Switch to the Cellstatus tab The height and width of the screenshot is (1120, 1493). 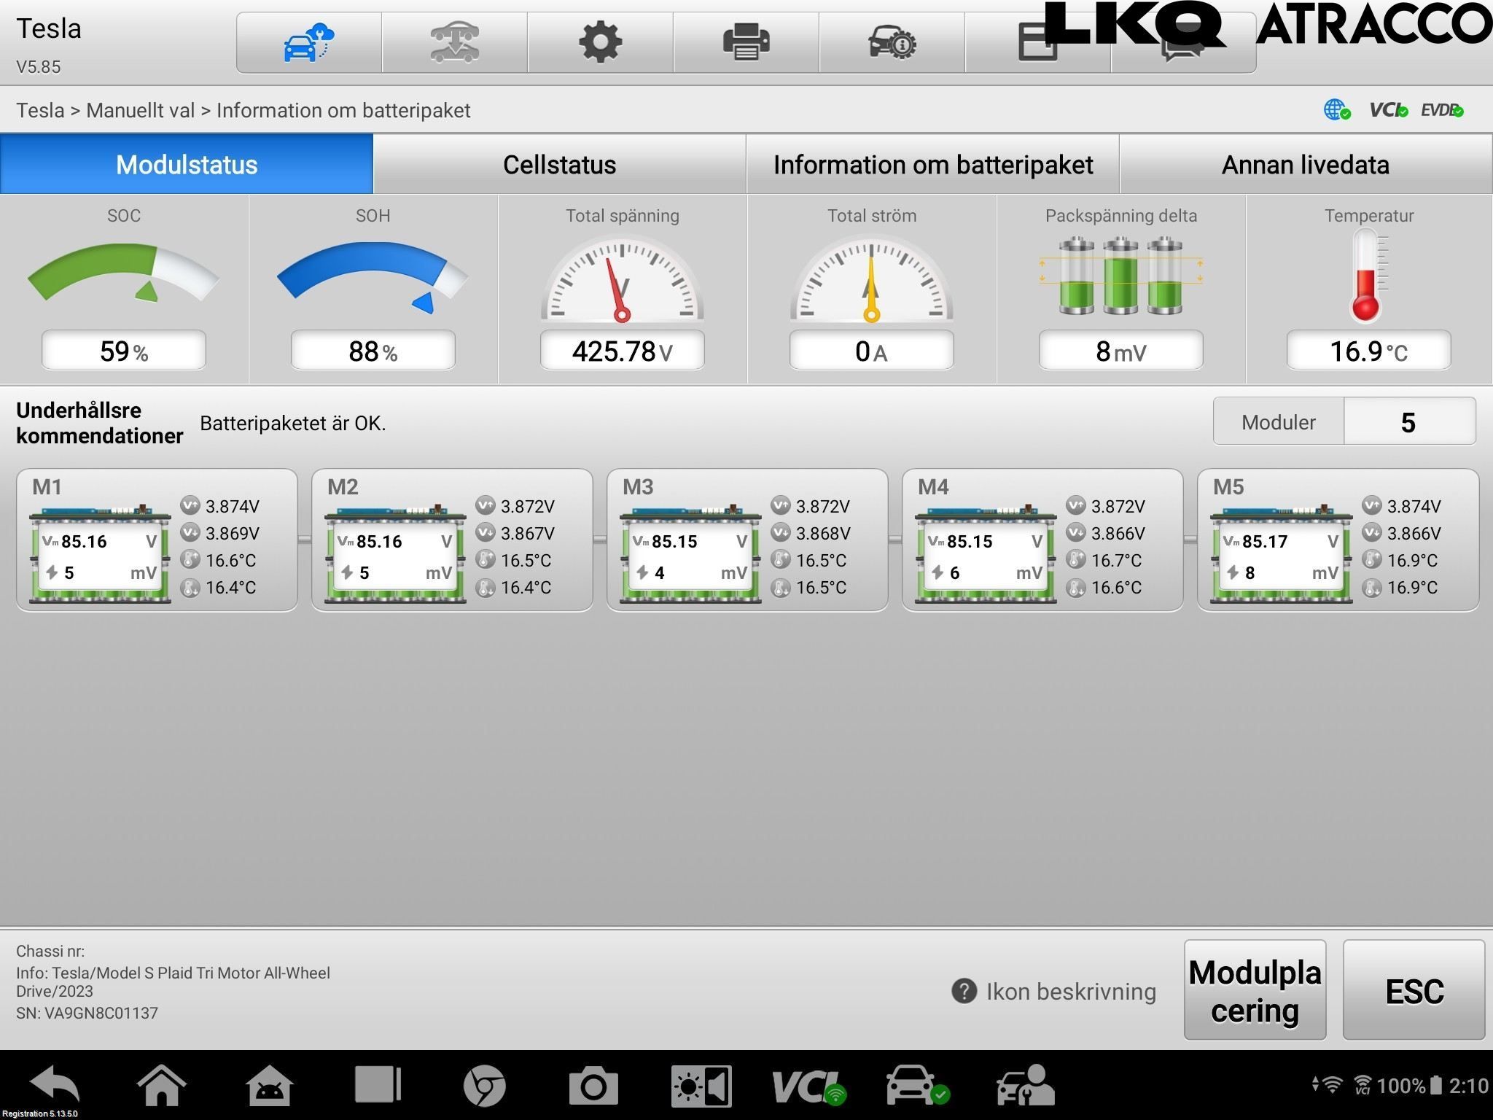(x=559, y=164)
